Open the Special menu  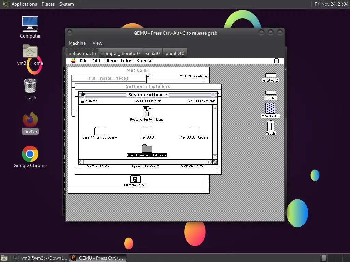pyautogui.click(x=145, y=61)
